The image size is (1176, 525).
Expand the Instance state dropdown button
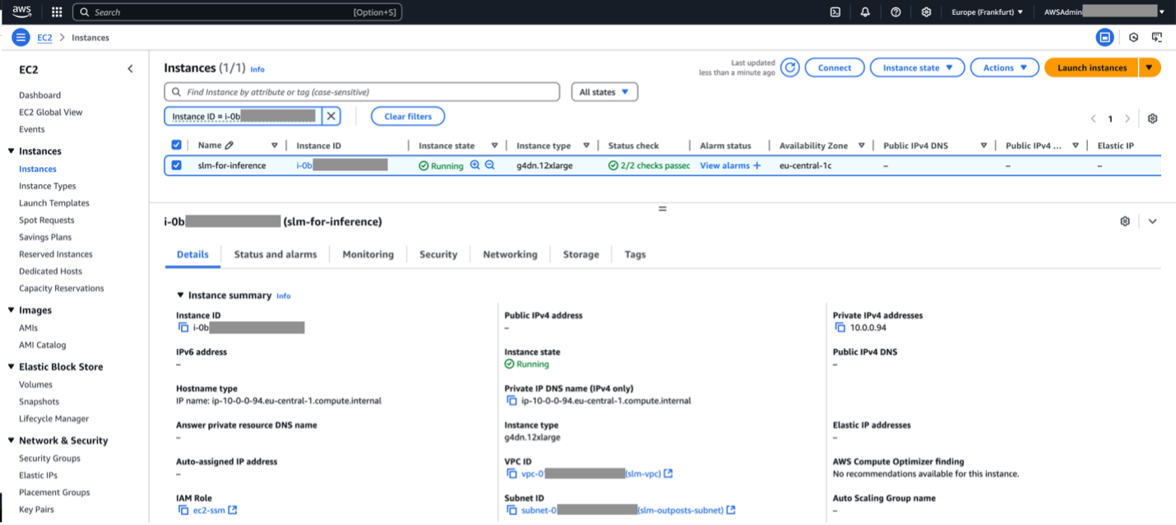917,67
